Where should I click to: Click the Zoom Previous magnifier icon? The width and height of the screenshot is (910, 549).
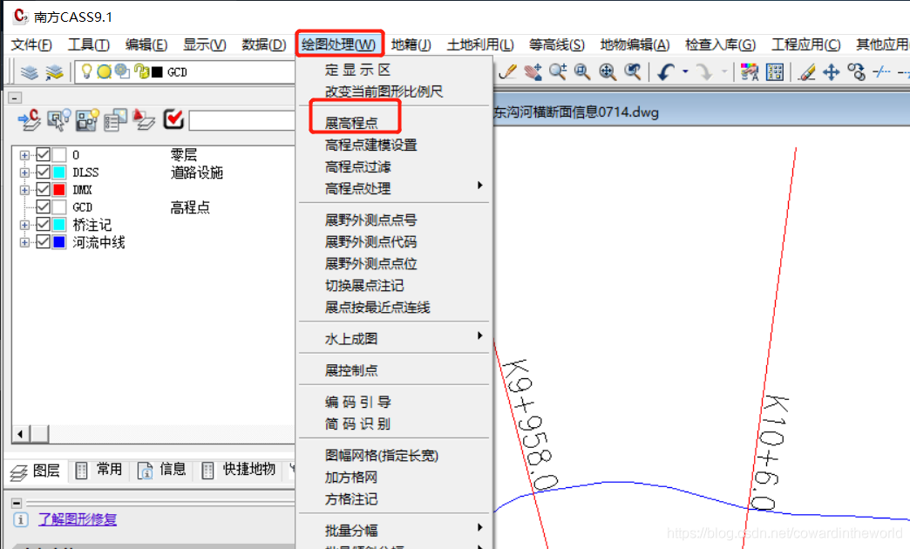point(633,72)
